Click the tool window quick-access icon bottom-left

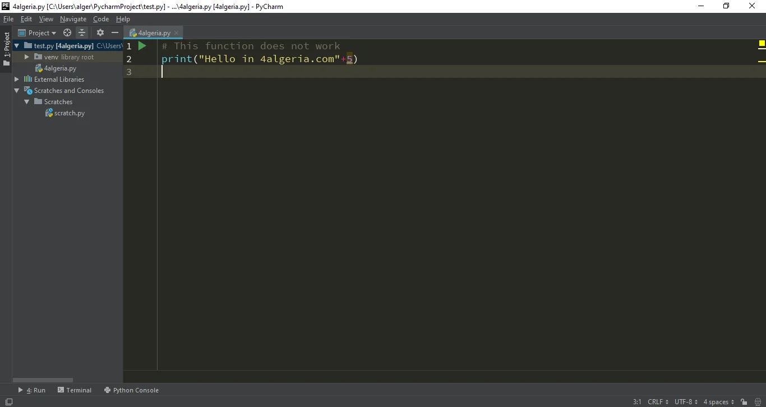(x=8, y=402)
